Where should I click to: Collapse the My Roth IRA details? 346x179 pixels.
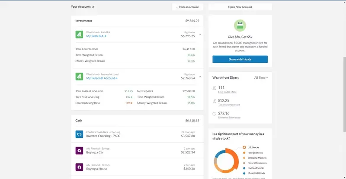tap(200, 35)
